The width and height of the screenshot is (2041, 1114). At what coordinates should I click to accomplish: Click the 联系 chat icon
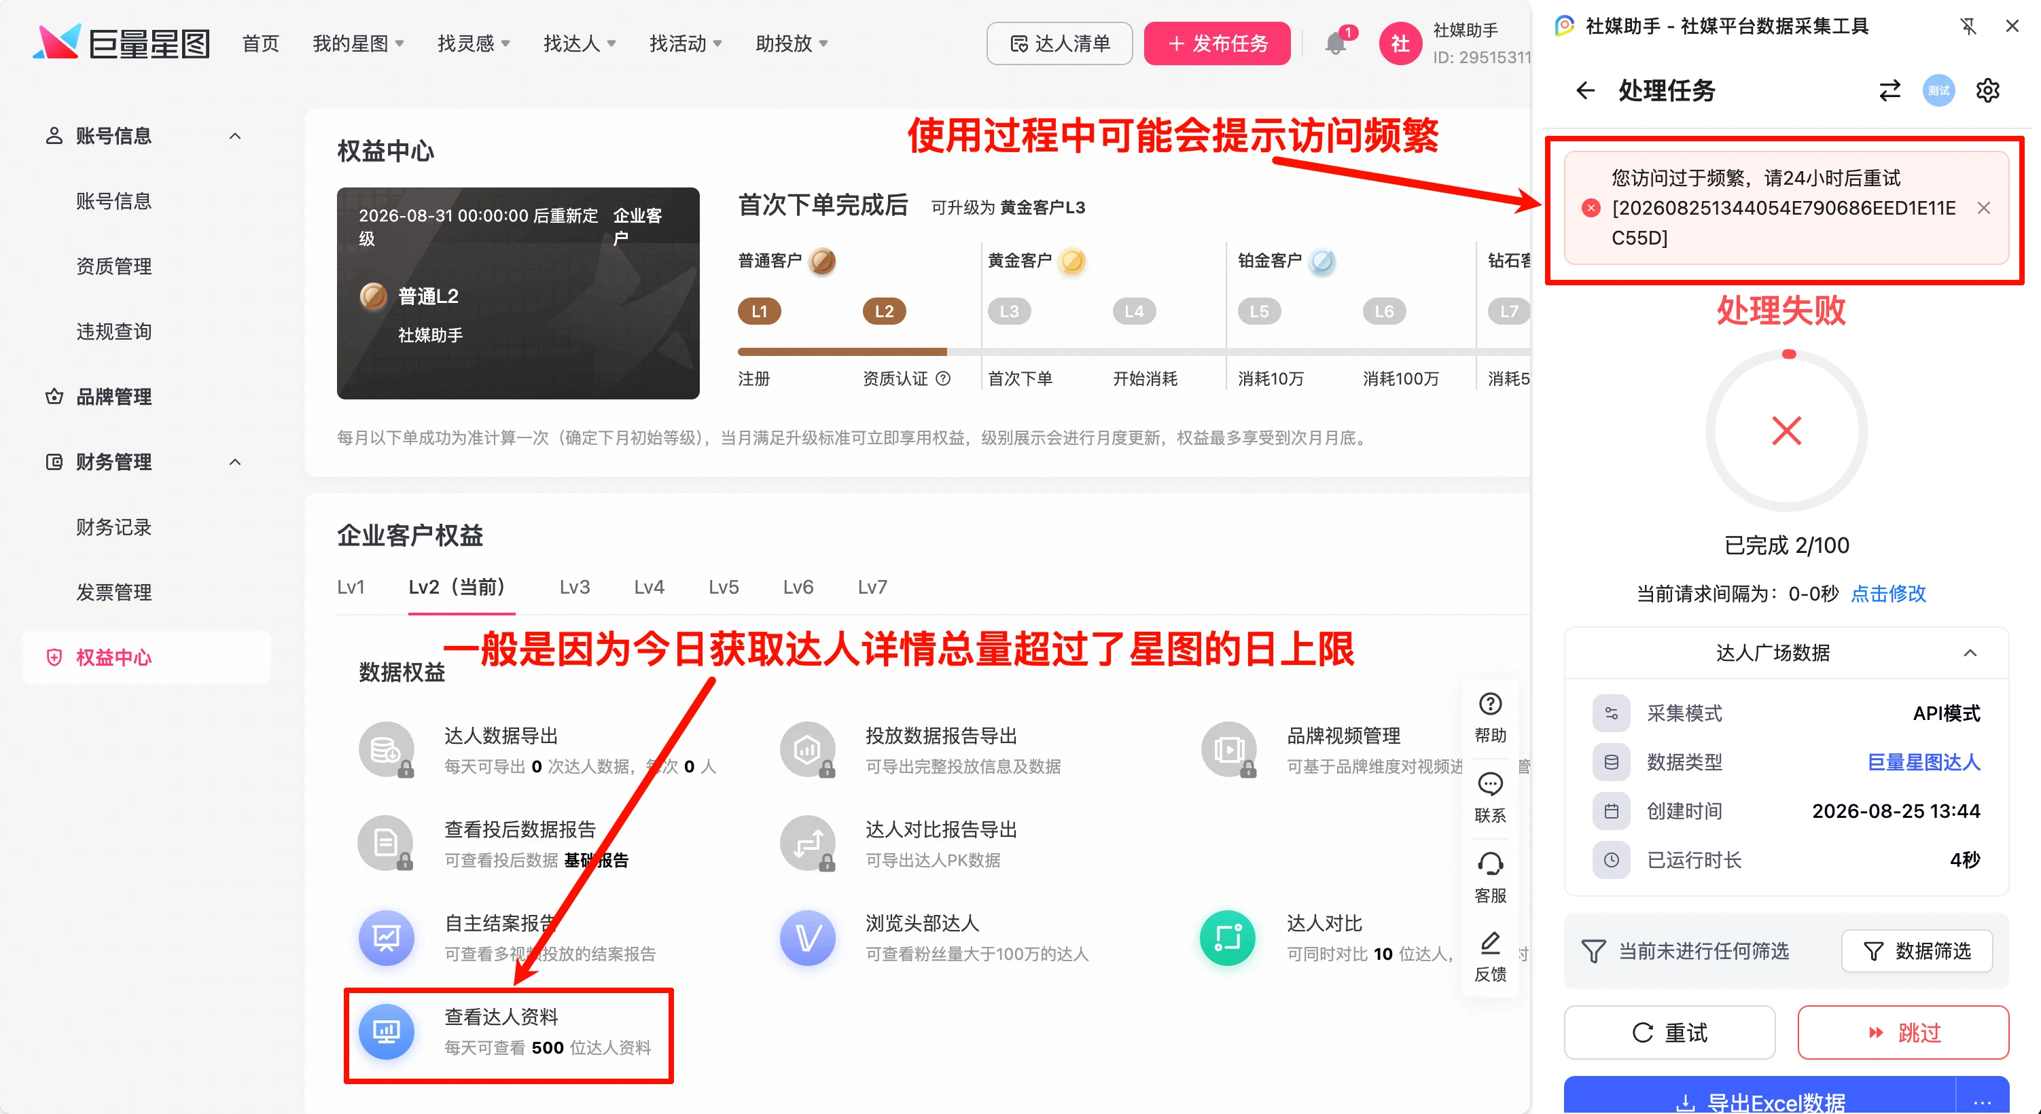click(x=1489, y=798)
